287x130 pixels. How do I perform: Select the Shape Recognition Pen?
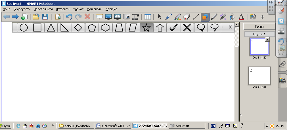pyautogui.click(x=214, y=17)
